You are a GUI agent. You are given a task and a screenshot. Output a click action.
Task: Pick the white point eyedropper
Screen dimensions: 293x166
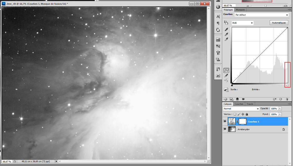coord(226,39)
